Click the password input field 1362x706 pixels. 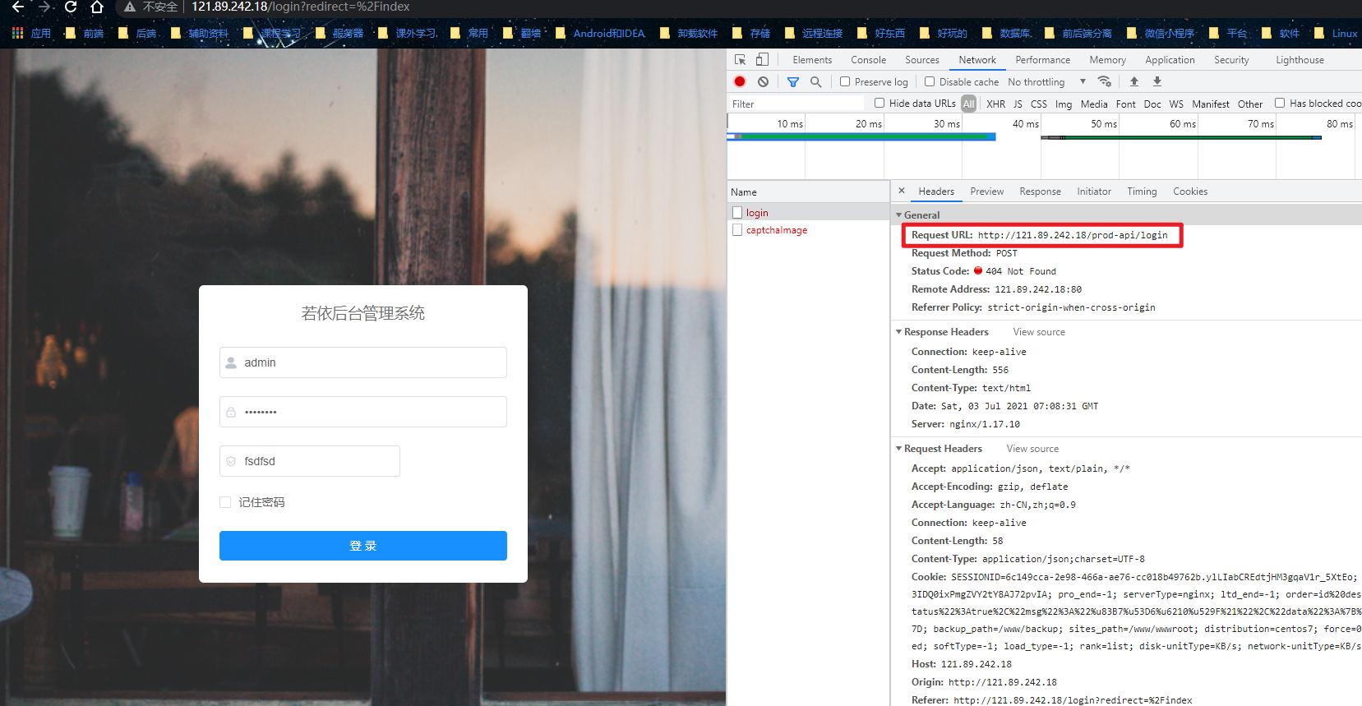(363, 412)
